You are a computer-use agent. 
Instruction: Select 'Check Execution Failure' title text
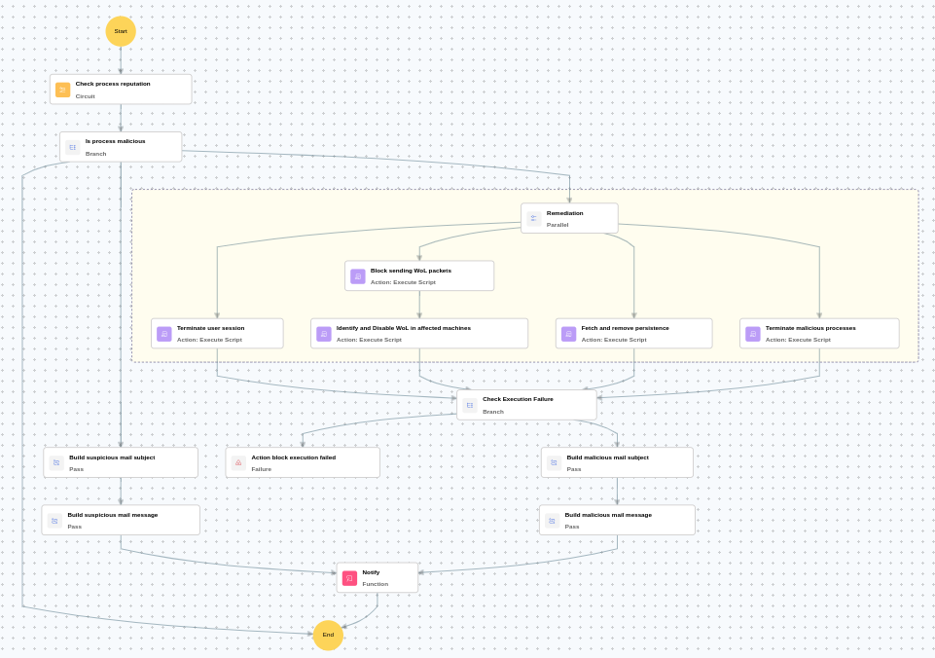tap(519, 399)
